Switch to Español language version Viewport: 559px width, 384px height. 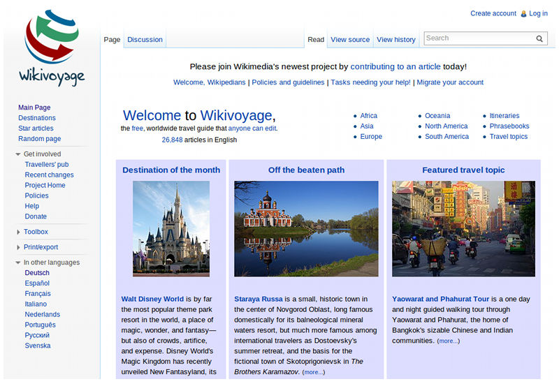[37, 283]
